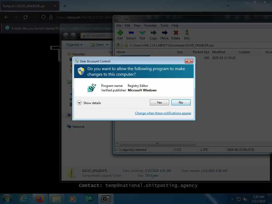Image resolution: width=272 pixels, height=204 pixels.
Task: Select the Temp.sh GSOD_ENABLER.zip browser tab
Action: [x=30, y=6]
